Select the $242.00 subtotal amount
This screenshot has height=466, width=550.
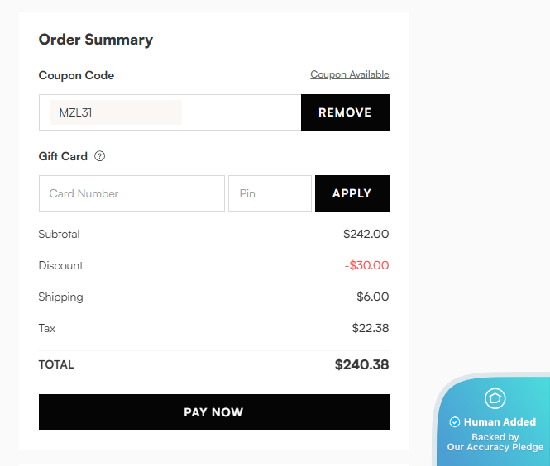[x=366, y=234]
